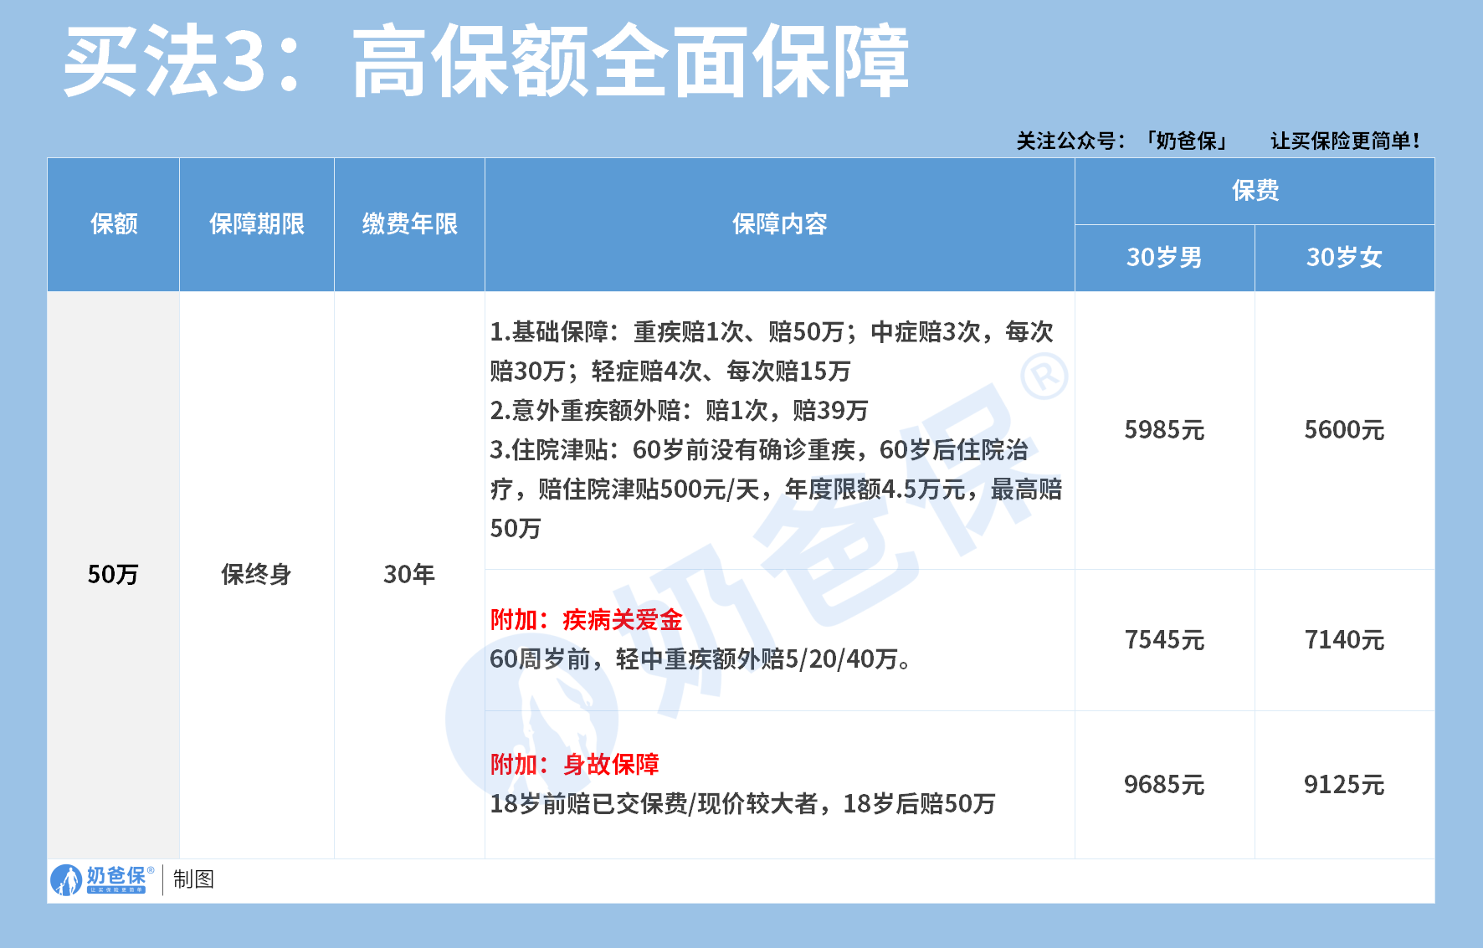Screen dimensions: 1483x948
Task: Click the 7140元 premium value
Action: click(1345, 641)
